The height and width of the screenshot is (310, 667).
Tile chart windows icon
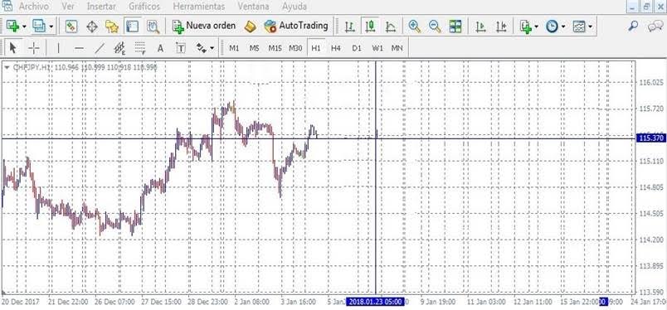[x=455, y=27]
